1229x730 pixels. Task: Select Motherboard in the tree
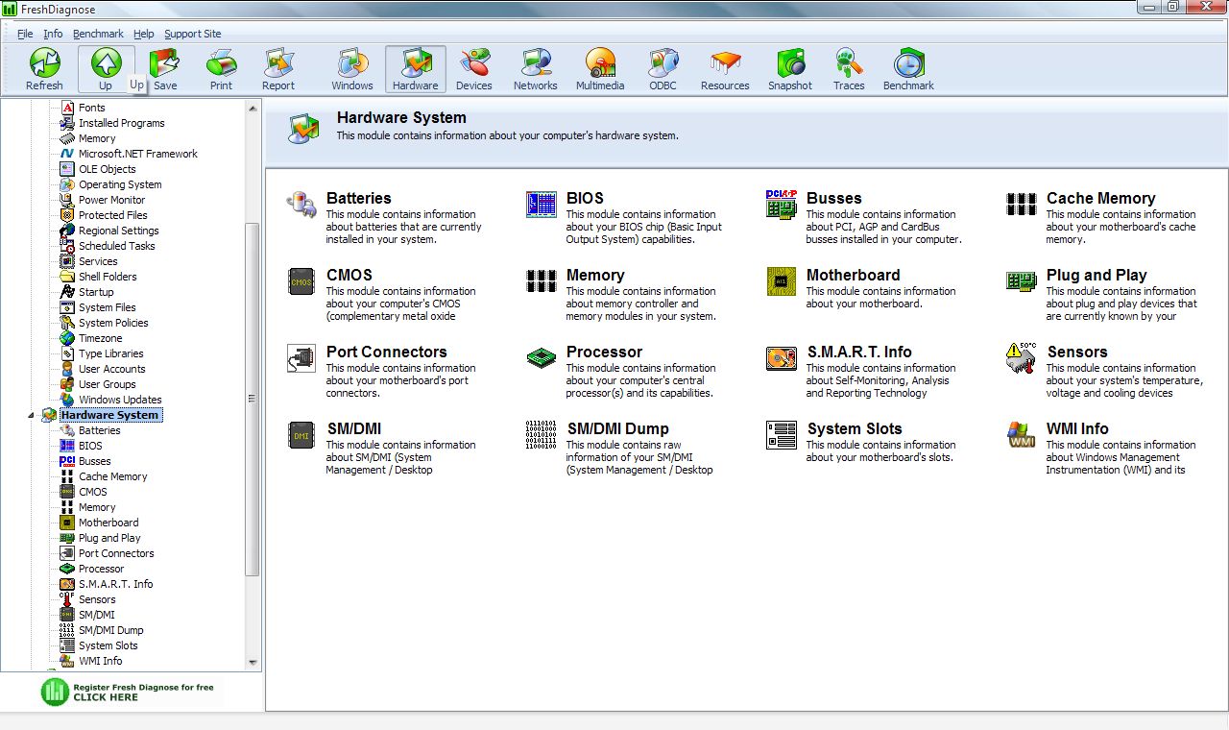(x=108, y=523)
